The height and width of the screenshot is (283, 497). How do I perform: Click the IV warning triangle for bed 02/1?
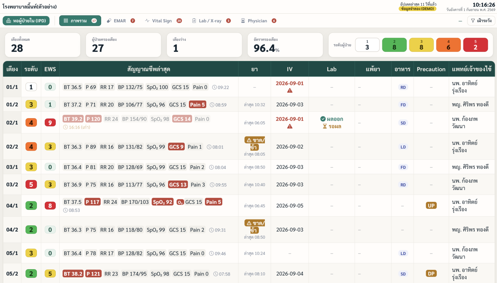point(290,126)
